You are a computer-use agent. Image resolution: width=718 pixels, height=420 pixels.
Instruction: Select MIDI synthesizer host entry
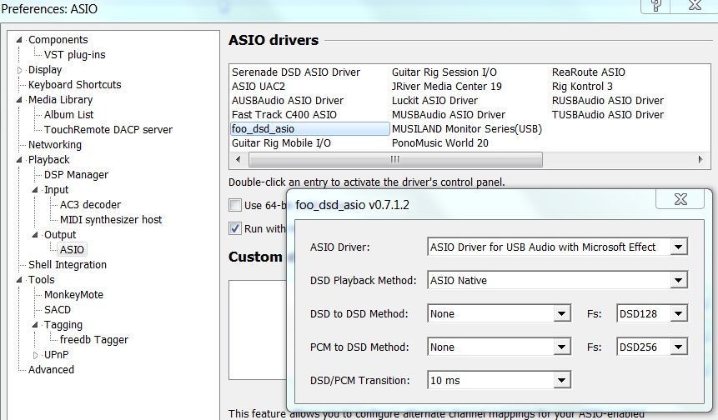click(111, 220)
